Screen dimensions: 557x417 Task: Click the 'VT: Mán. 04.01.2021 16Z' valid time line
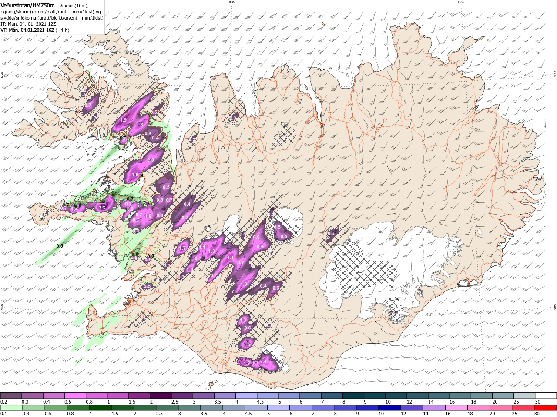[27, 30]
